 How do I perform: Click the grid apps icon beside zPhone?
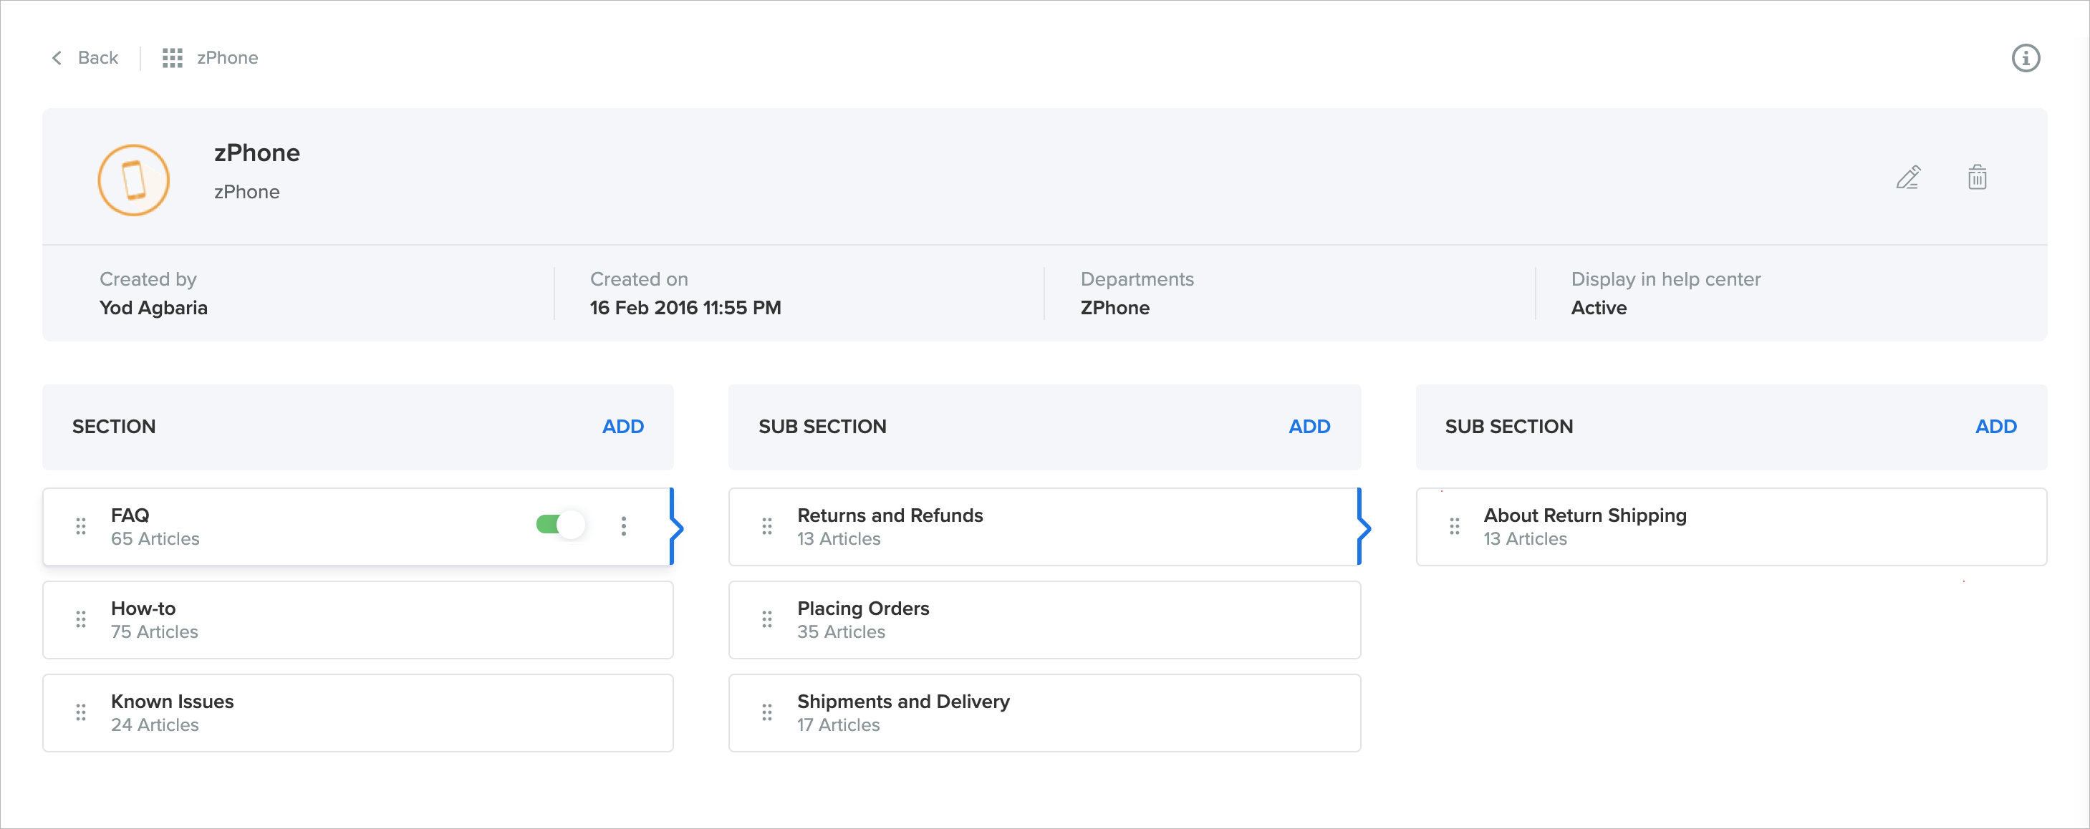(172, 59)
